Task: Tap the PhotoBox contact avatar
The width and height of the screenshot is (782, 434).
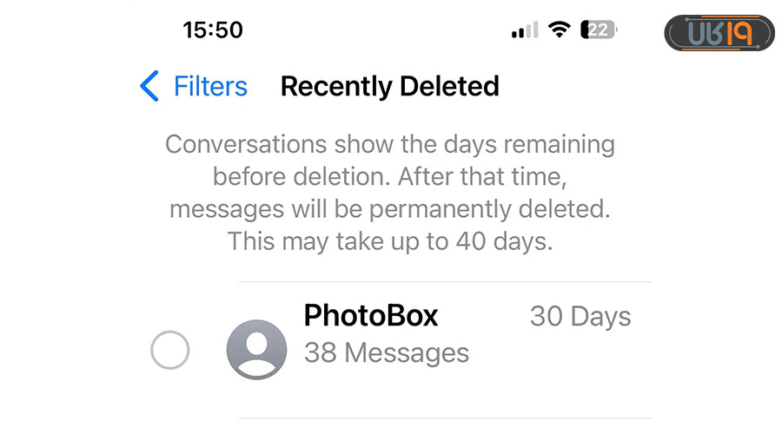Action: [x=256, y=349]
